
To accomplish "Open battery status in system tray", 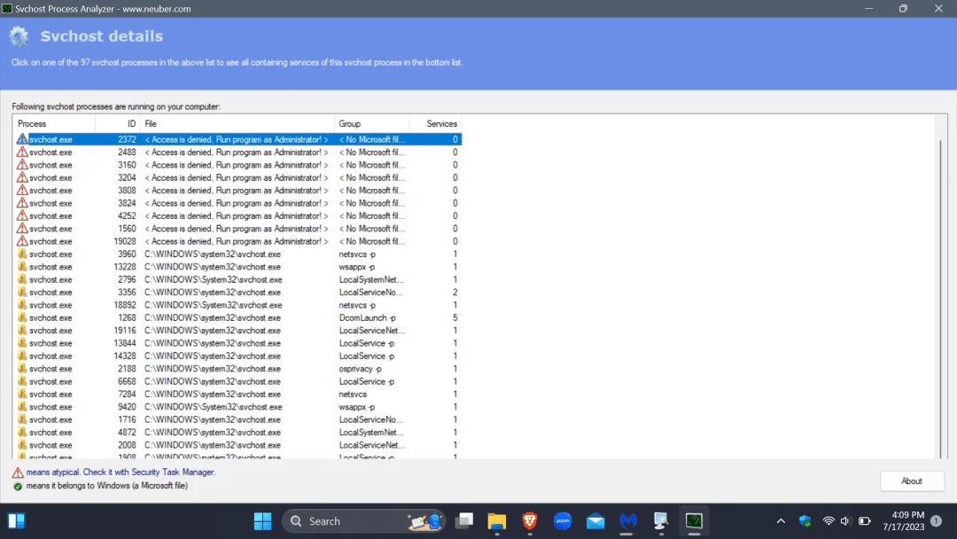I will point(865,521).
